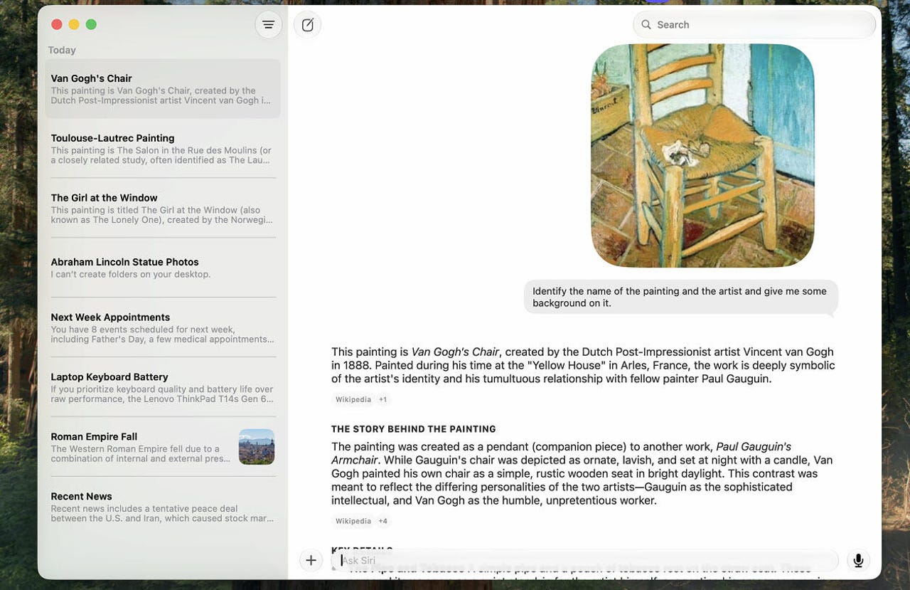Open the Laptop Keyboard Battery conversation
This screenshot has width=910, height=590.
pyautogui.click(x=163, y=387)
